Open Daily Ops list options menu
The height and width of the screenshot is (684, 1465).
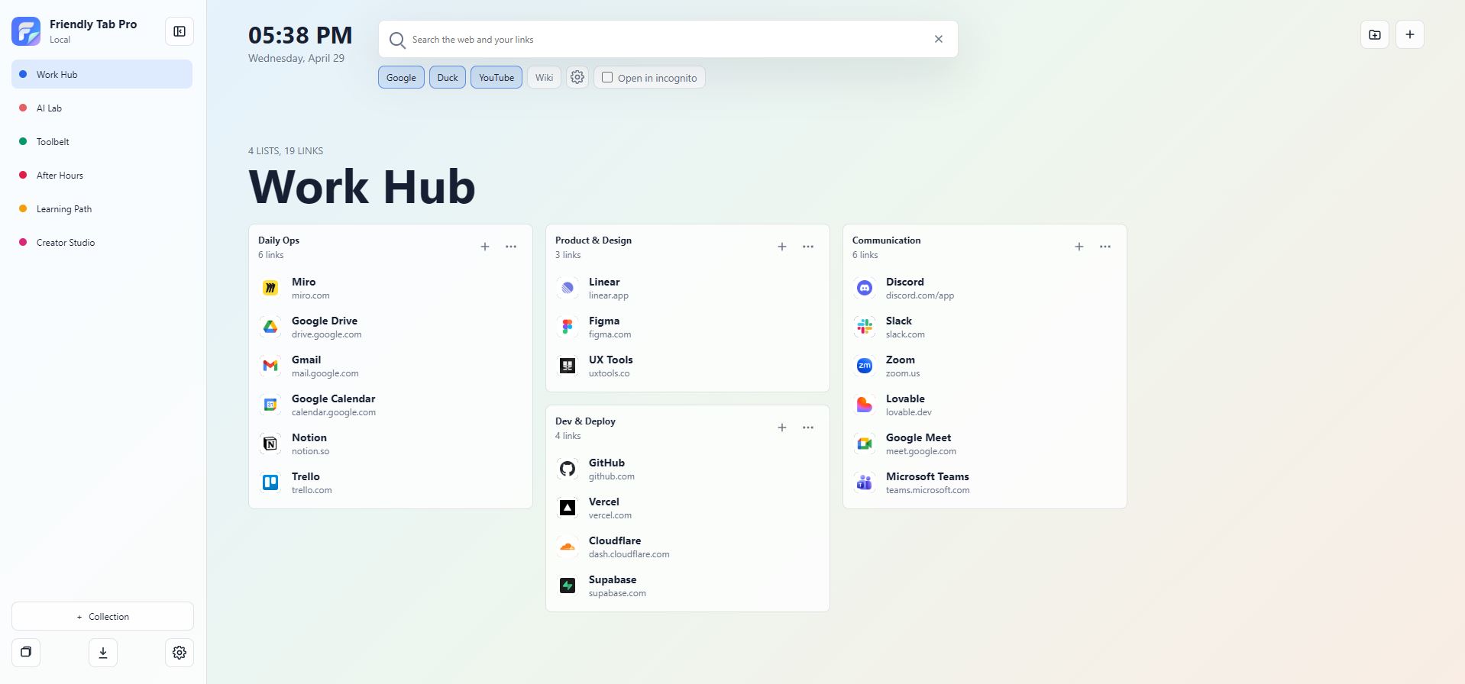click(x=511, y=247)
